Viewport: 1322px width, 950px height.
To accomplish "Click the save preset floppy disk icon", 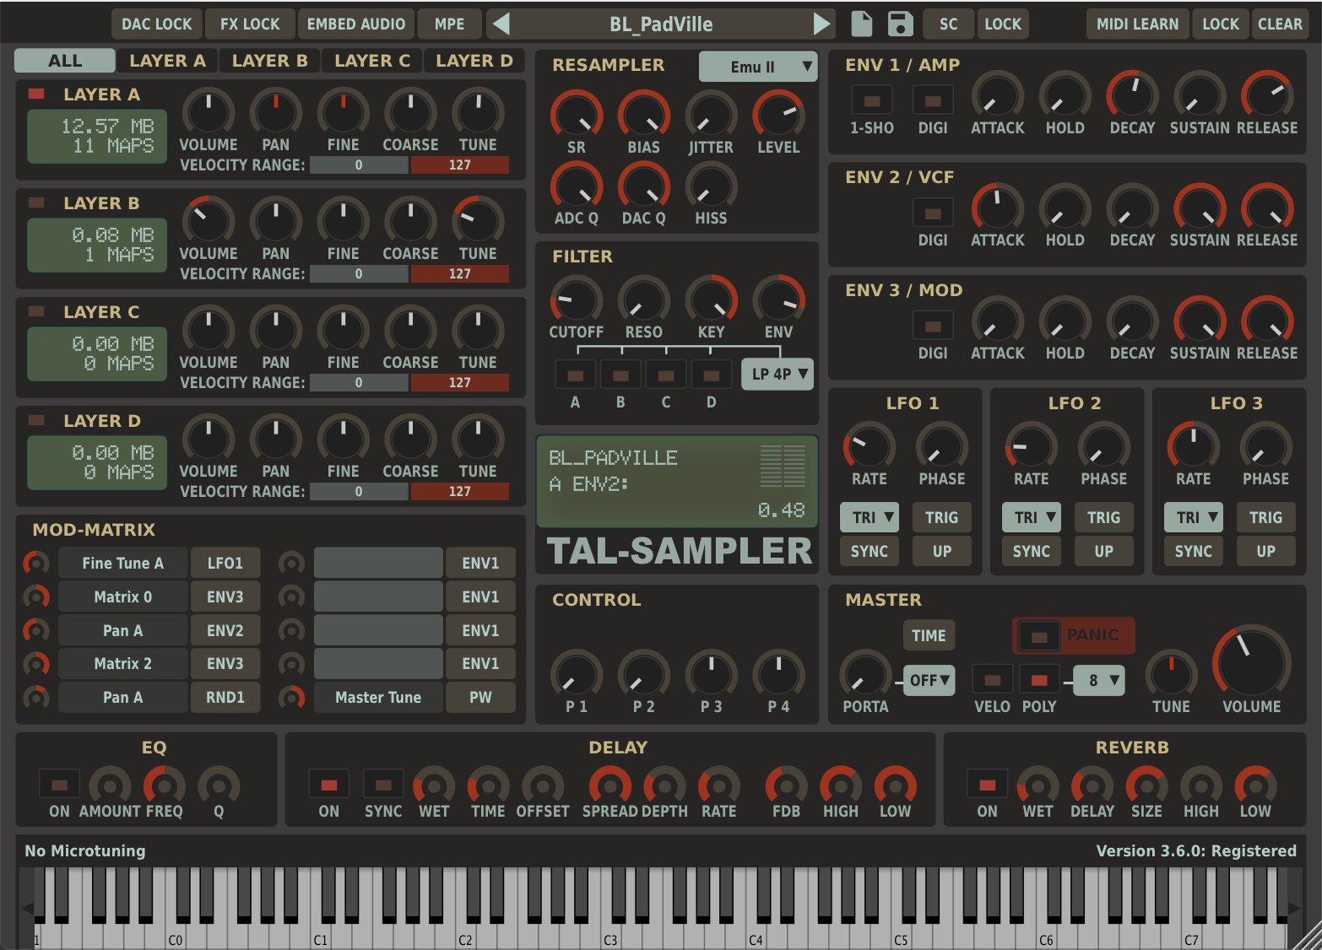I will 900,24.
